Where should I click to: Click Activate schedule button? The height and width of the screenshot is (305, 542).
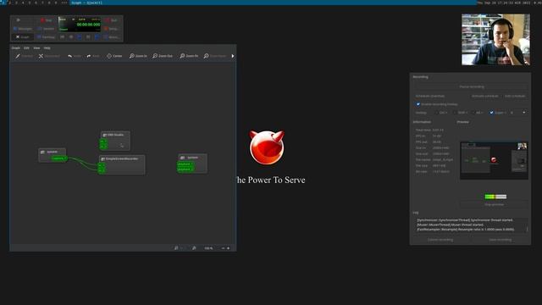point(484,96)
